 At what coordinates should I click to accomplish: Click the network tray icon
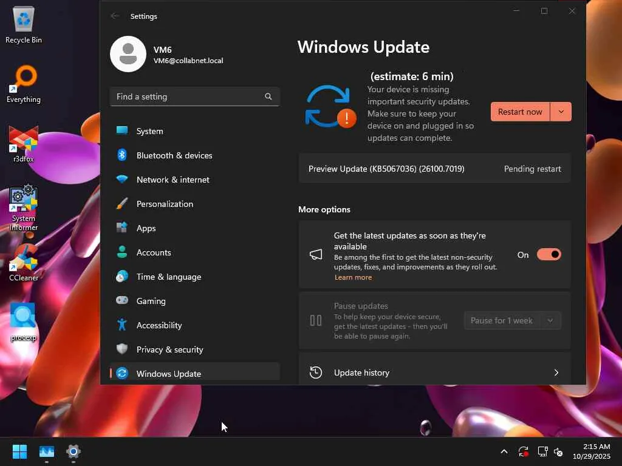point(542,451)
